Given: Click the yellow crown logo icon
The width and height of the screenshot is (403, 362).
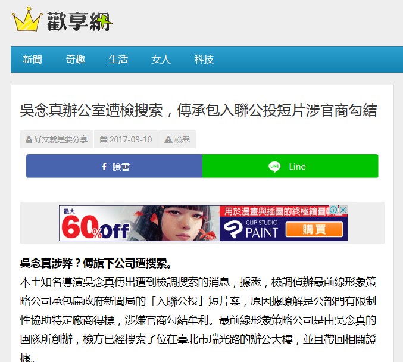Looking at the screenshot, I should pyautogui.click(x=27, y=19).
